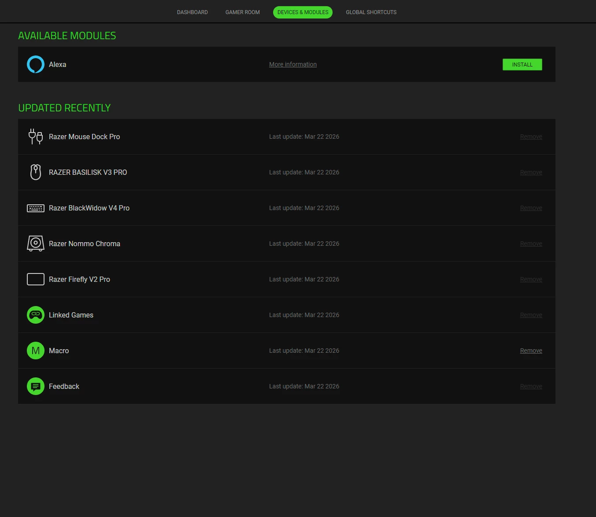Screen dimensions: 596x517
Task: Click the Available Modules heading
Action: click(x=67, y=36)
